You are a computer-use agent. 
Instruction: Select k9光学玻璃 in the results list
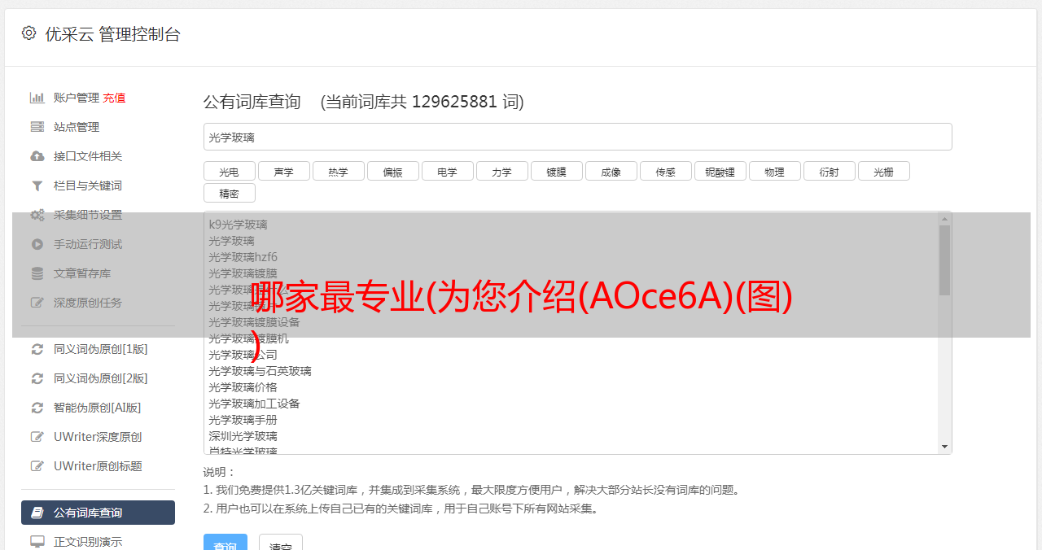coord(238,225)
